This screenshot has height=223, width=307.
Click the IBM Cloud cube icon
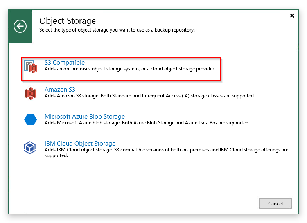[30, 148]
